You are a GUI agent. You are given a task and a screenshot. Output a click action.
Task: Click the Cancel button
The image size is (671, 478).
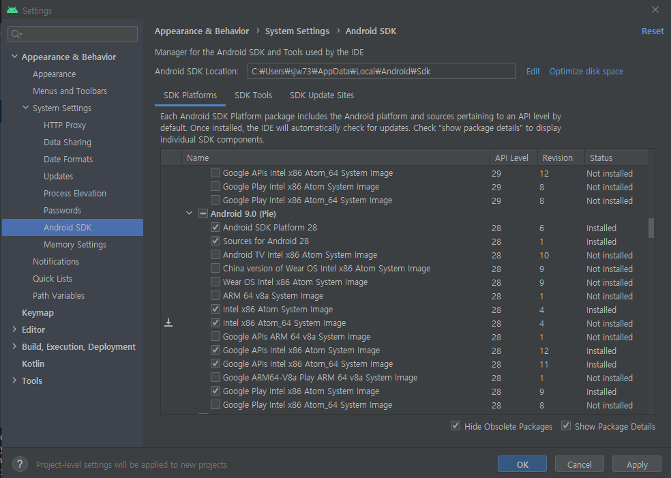(x=580, y=464)
